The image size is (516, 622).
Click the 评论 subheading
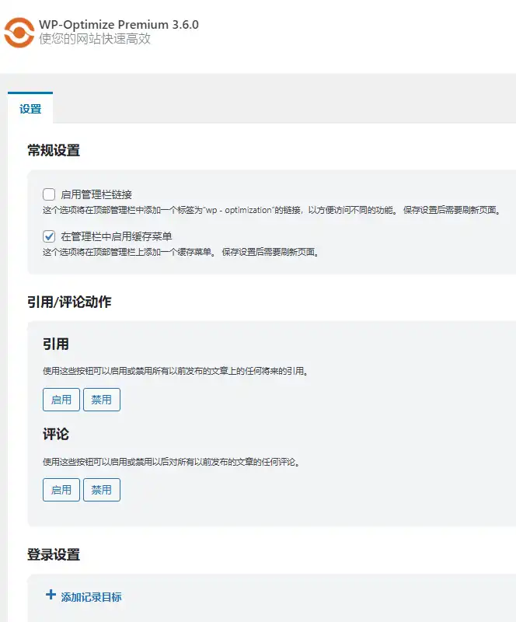(55, 434)
